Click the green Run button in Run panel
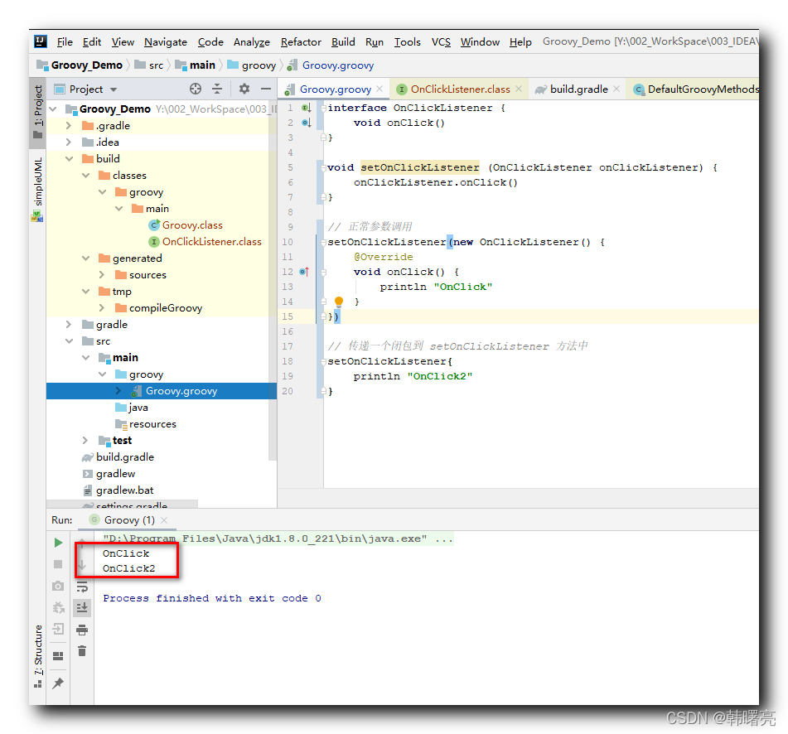 58,543
